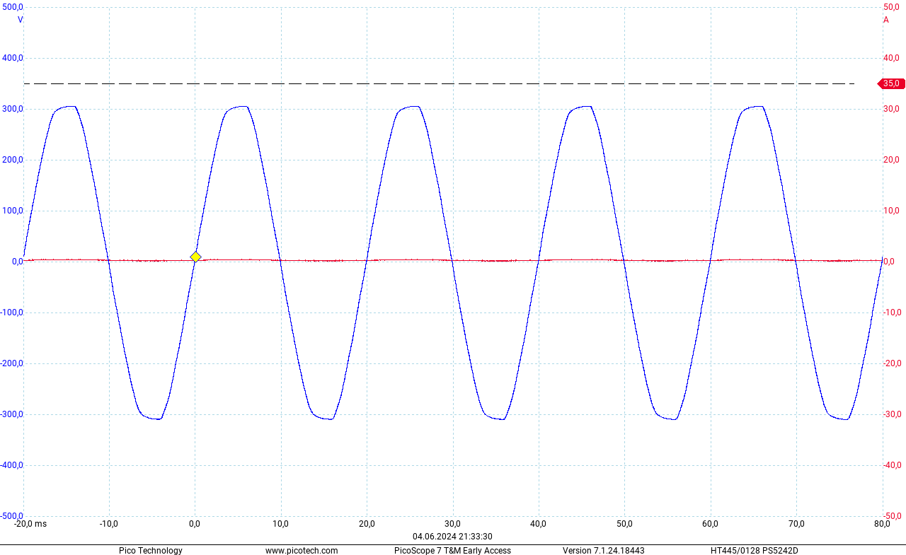Click the 04.06.2024 21:33:30 timestamp

(452, 537)
